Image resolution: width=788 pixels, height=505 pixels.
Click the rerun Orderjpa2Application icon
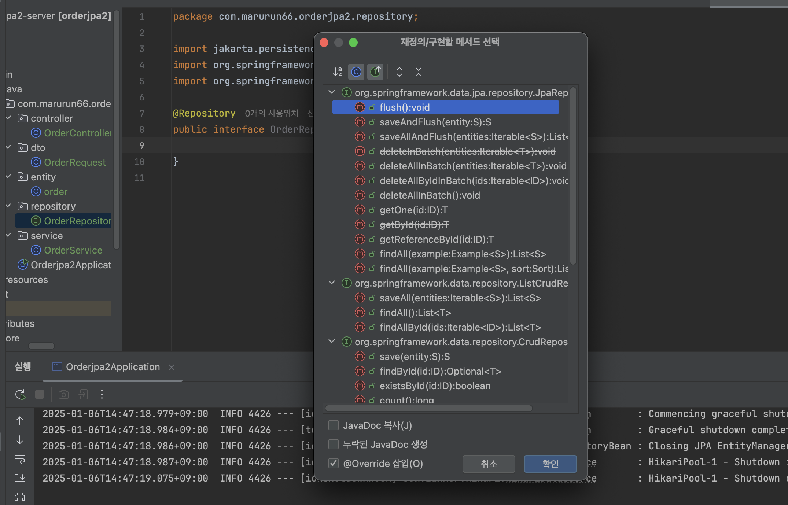[x=20, y=394]
